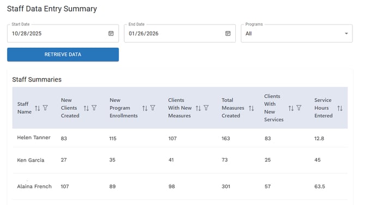Viewport: 365px width, 205px height.
Task: Click Alaina French's 301 total measures cell
Action: tap(226, 187)
